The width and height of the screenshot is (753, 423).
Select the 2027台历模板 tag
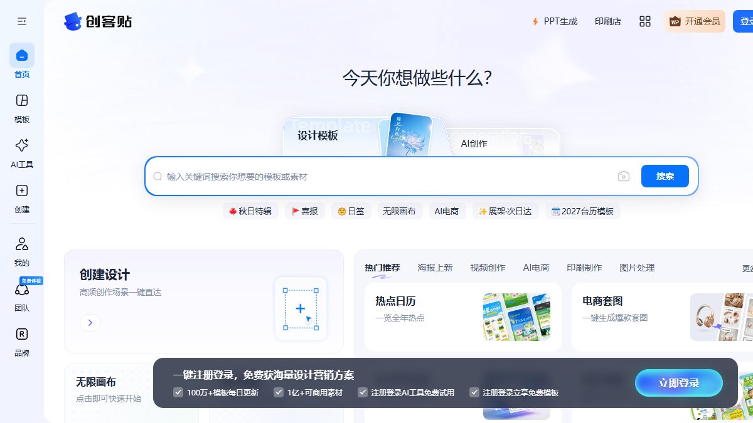tap(582, 211)
